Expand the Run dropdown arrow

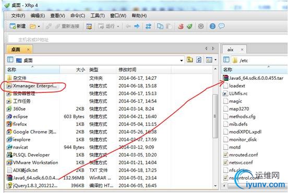[x=118, y=27]
